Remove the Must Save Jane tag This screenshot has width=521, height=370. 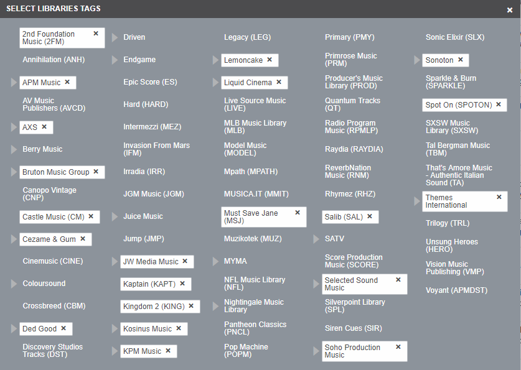pyautogui.click(x=298, y=213)
